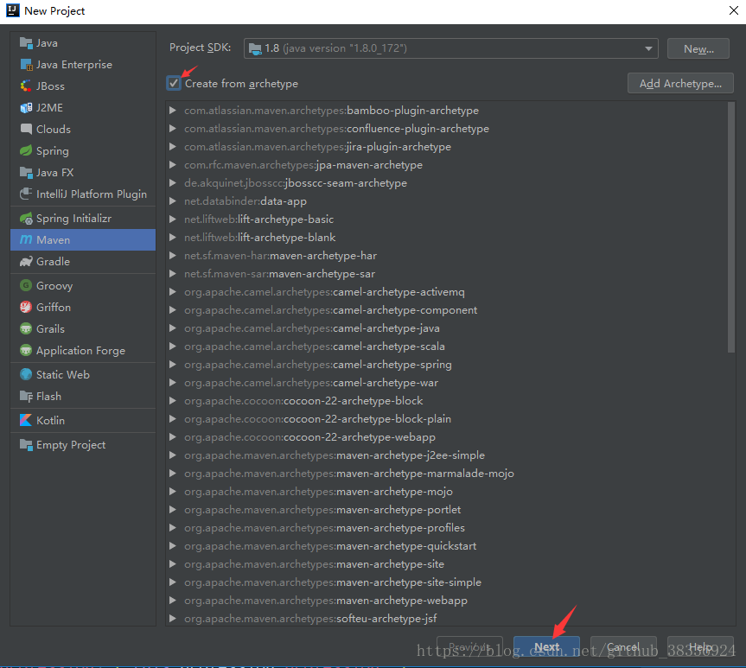This screenshot has height=668, width=746.
Task: Click the Clouds speech-bubble icon
Action: point(26,129)
